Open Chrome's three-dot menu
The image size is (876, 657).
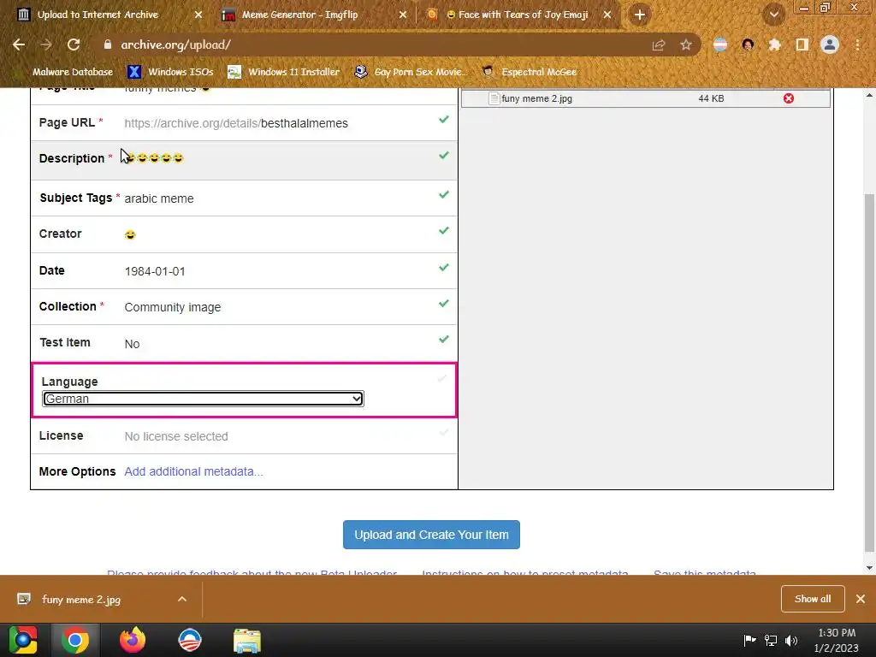(x=857, y=44)
